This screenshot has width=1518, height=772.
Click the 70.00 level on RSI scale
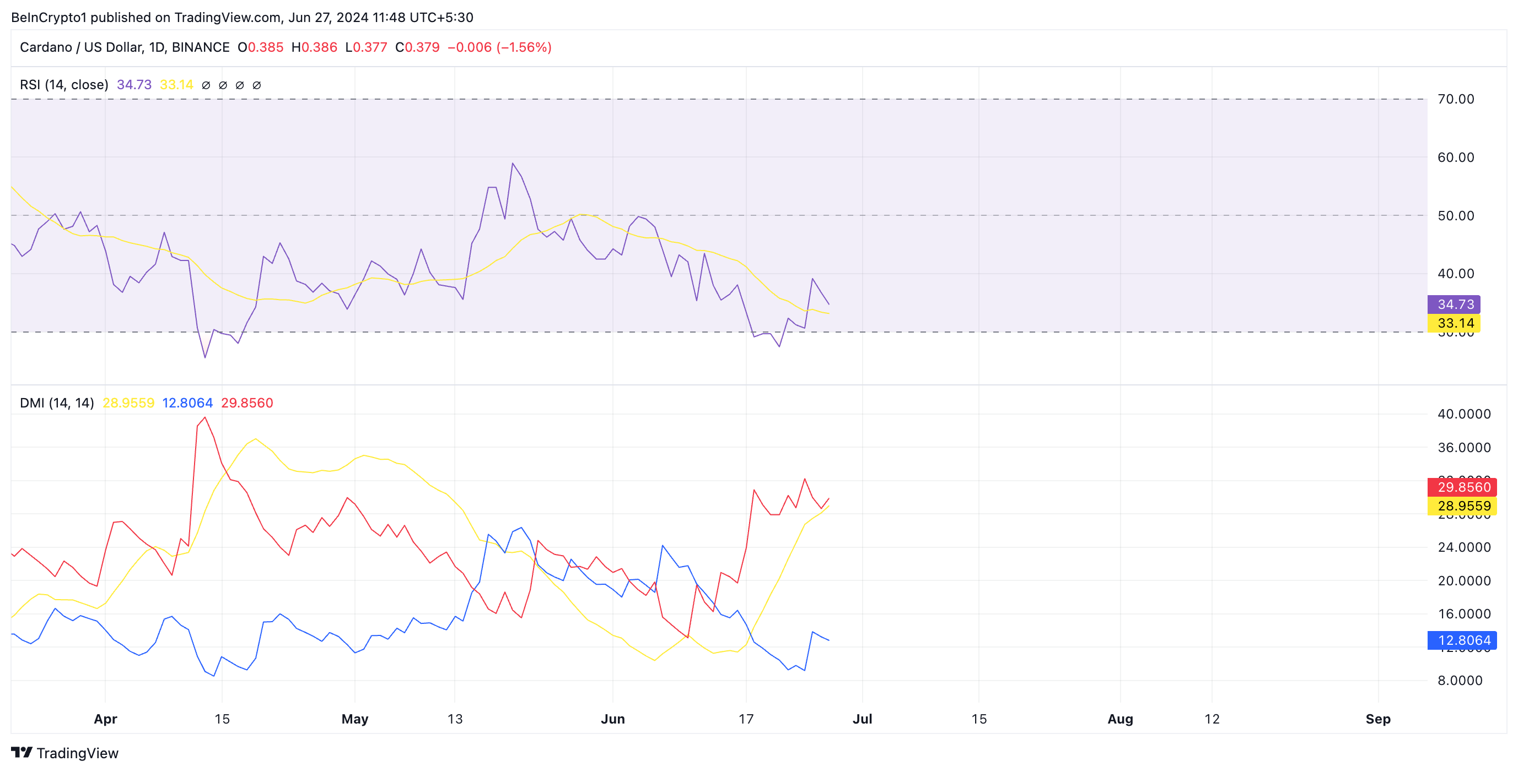pos(1455,99)
